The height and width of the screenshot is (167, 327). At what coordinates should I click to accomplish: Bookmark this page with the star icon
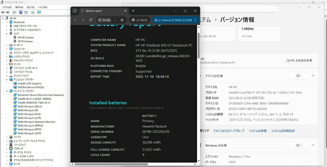point(122,20)
